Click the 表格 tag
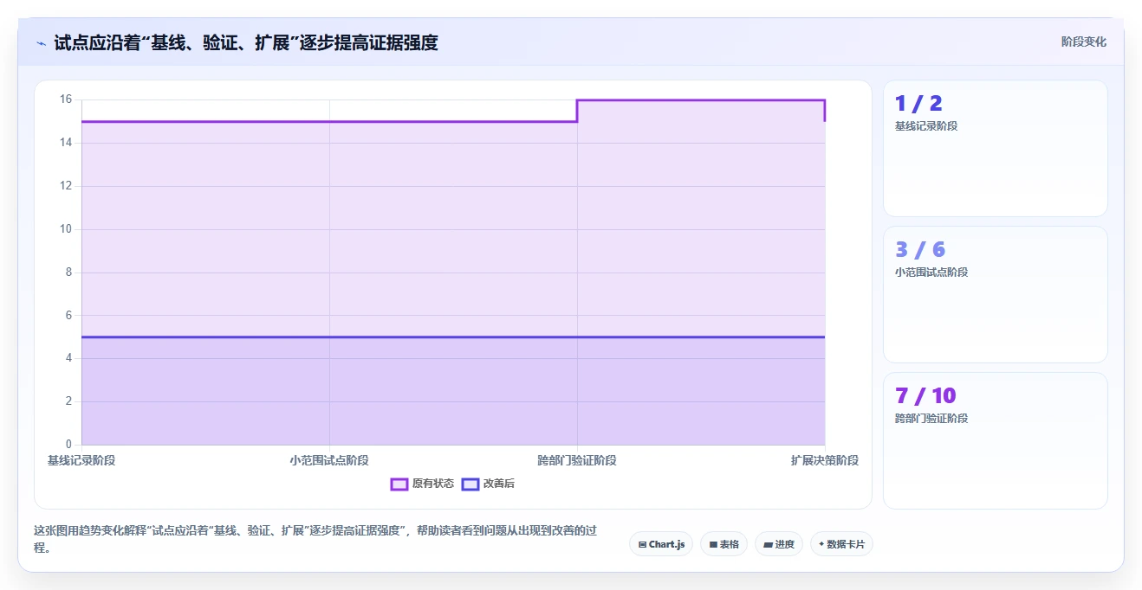The height and width of the screenshot is (590, 1142). point(723,544)
